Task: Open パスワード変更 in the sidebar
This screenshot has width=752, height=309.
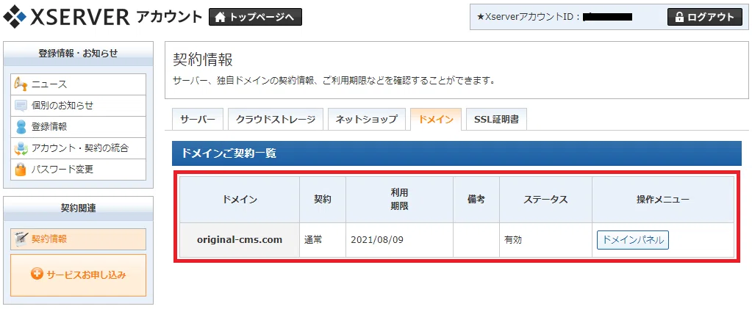Action: click(x=78, y=169)
